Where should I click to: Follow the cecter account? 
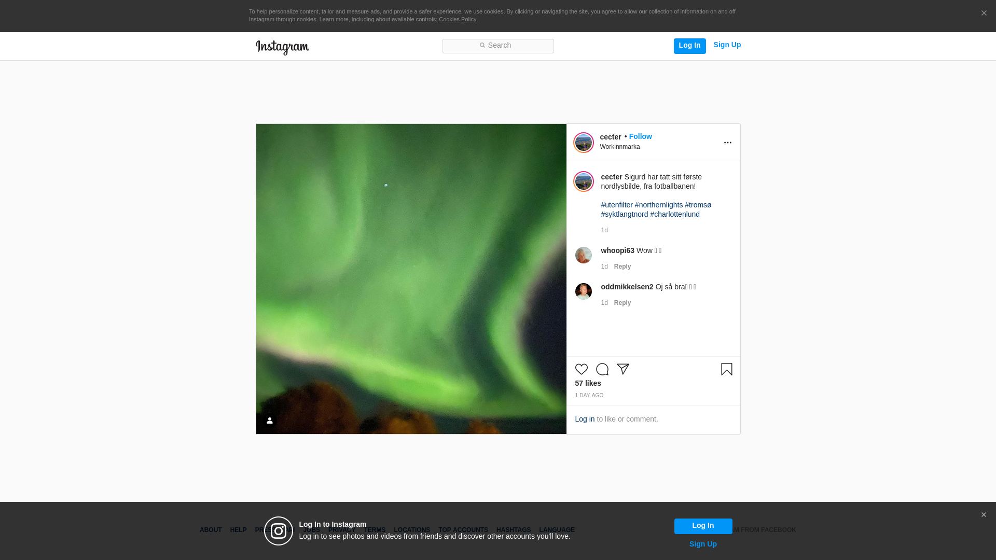click(x=640, y=136)
